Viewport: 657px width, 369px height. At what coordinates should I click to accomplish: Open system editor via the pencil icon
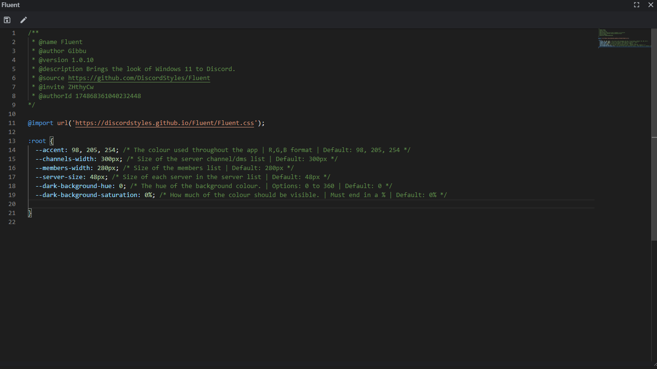pyautogui.click(x=23, y=20)
